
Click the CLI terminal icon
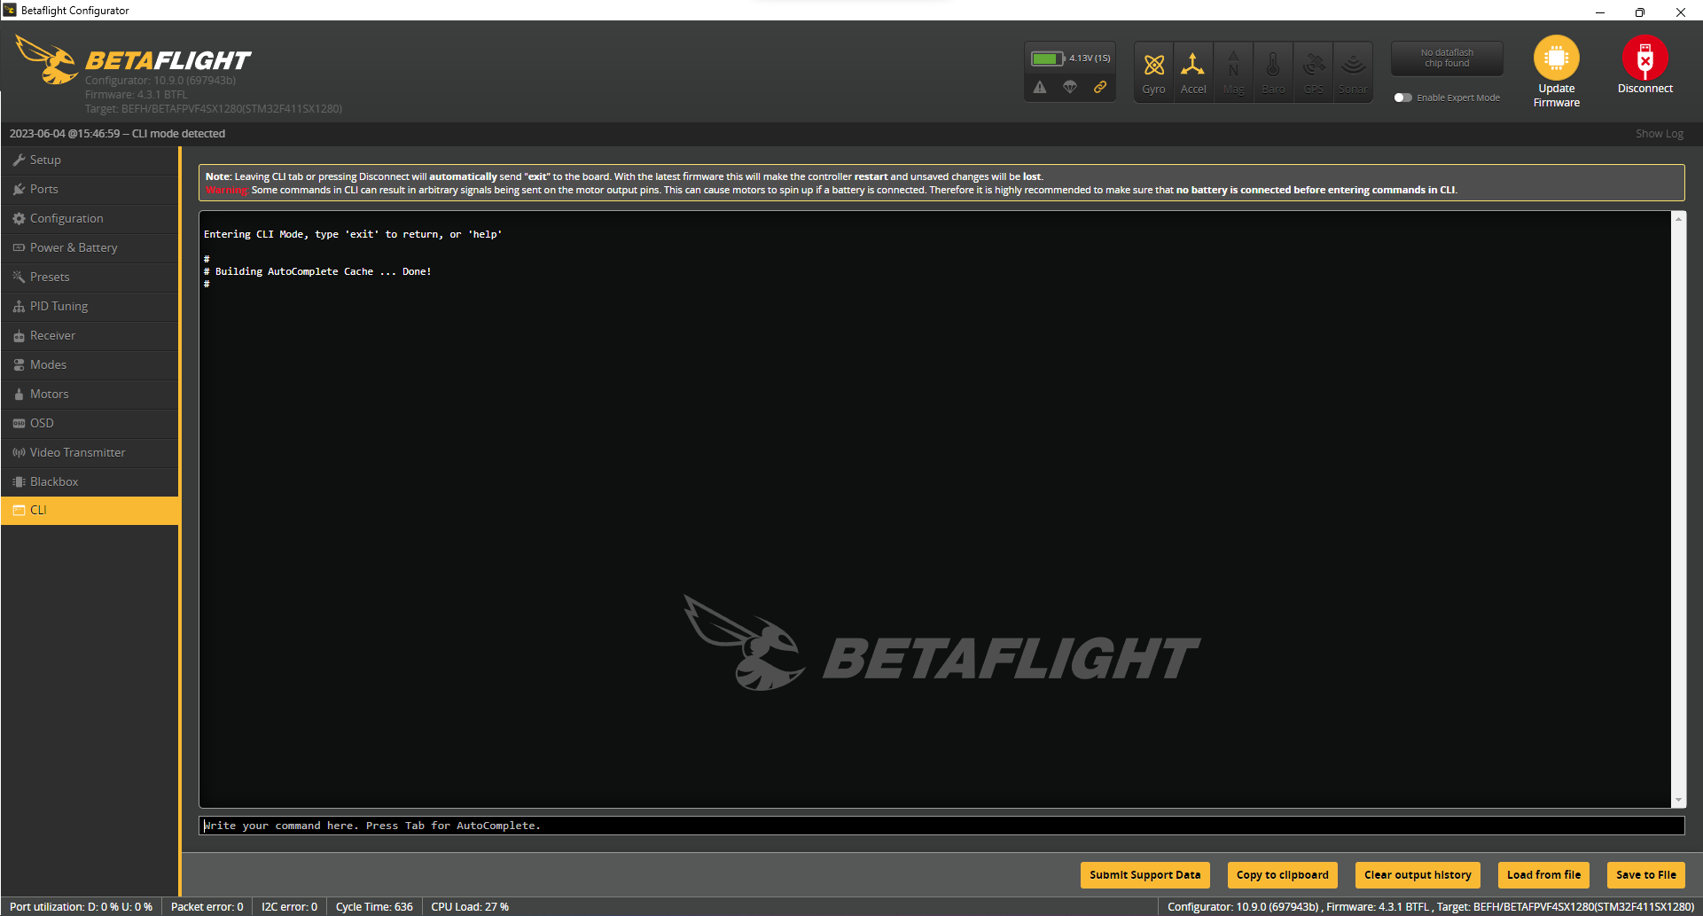[19, 510]
